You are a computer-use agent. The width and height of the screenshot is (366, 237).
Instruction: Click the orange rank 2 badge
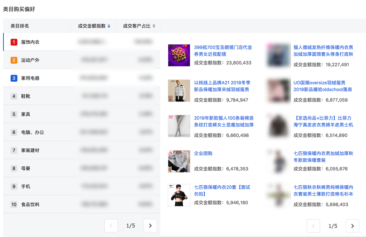click(14, 60)
